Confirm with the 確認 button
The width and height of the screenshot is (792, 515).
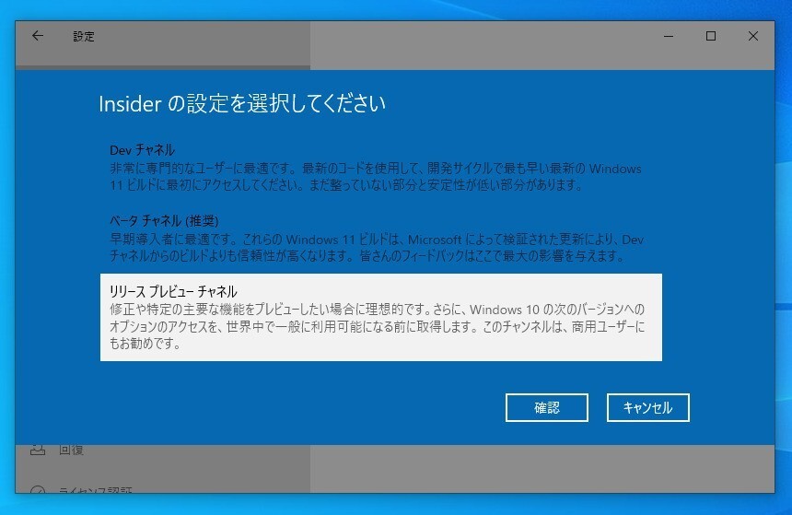click(546, 407)
